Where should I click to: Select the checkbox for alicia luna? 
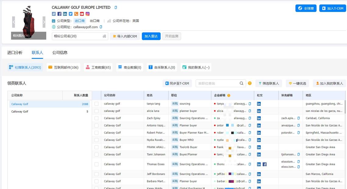pos(97,111)
